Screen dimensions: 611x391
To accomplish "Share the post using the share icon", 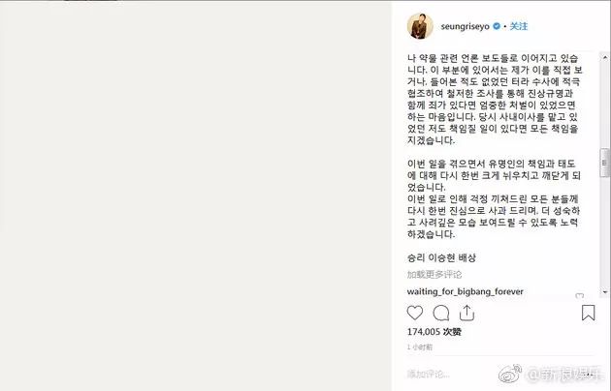I will [466, 313].
